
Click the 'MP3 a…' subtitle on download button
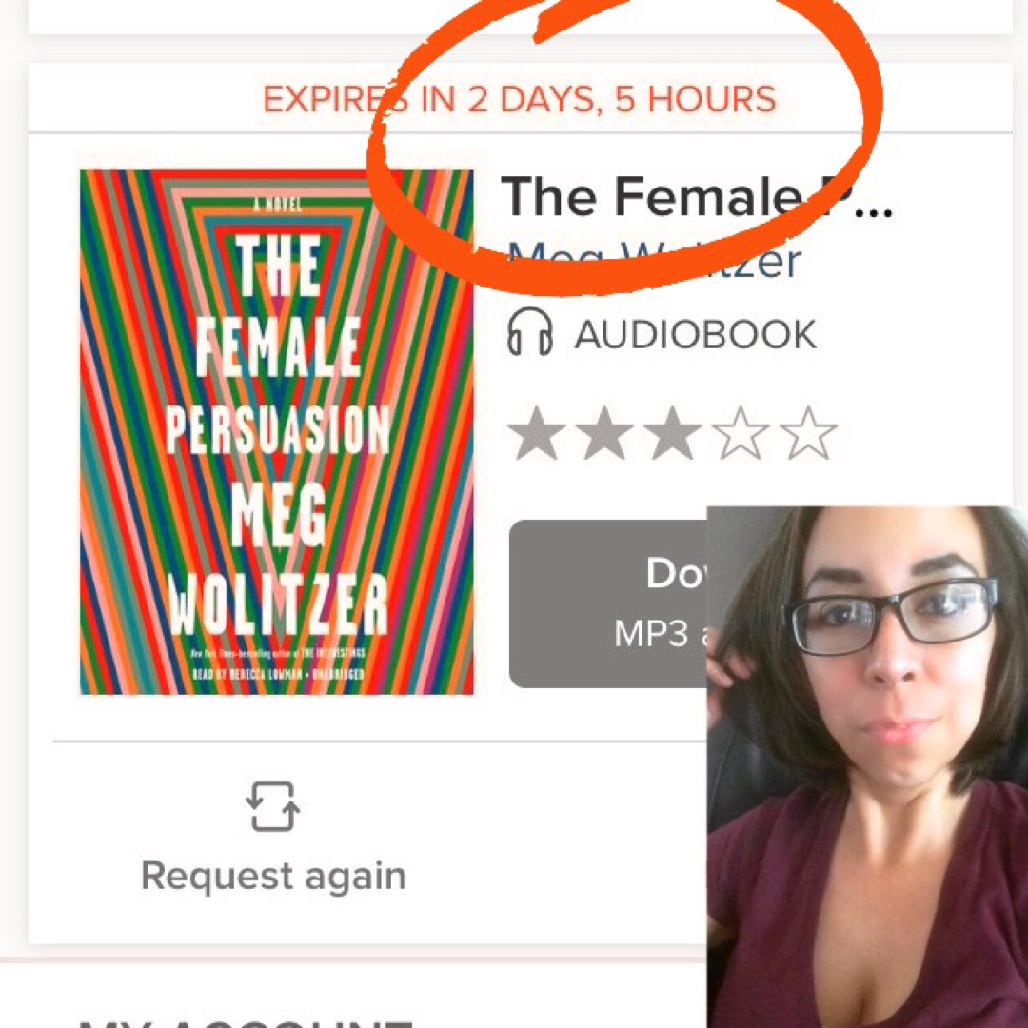coord(661,634)
